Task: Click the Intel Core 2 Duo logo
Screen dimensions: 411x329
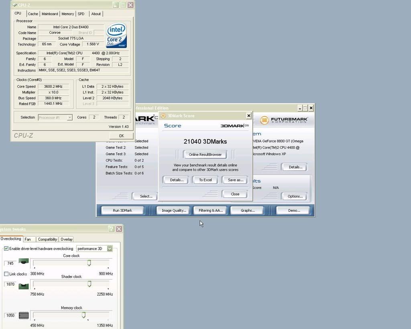Action: 116,35
